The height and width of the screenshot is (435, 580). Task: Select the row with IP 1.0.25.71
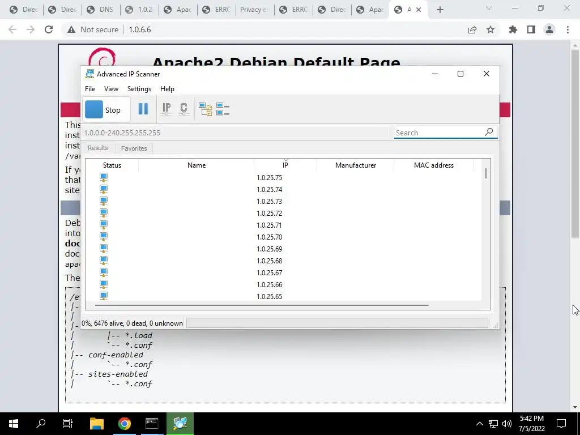tap(283, 225)
